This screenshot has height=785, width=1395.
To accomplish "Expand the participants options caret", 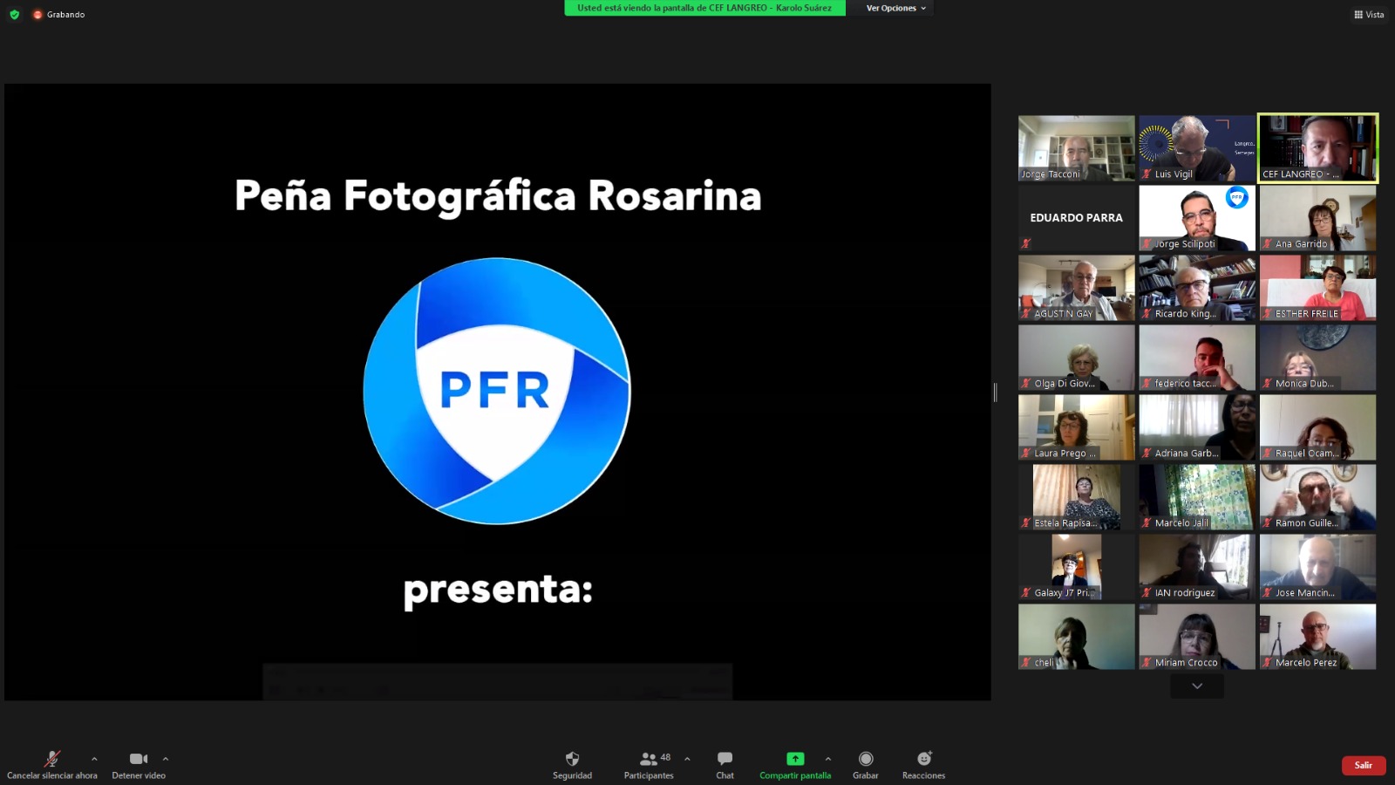I will [687, 759].
